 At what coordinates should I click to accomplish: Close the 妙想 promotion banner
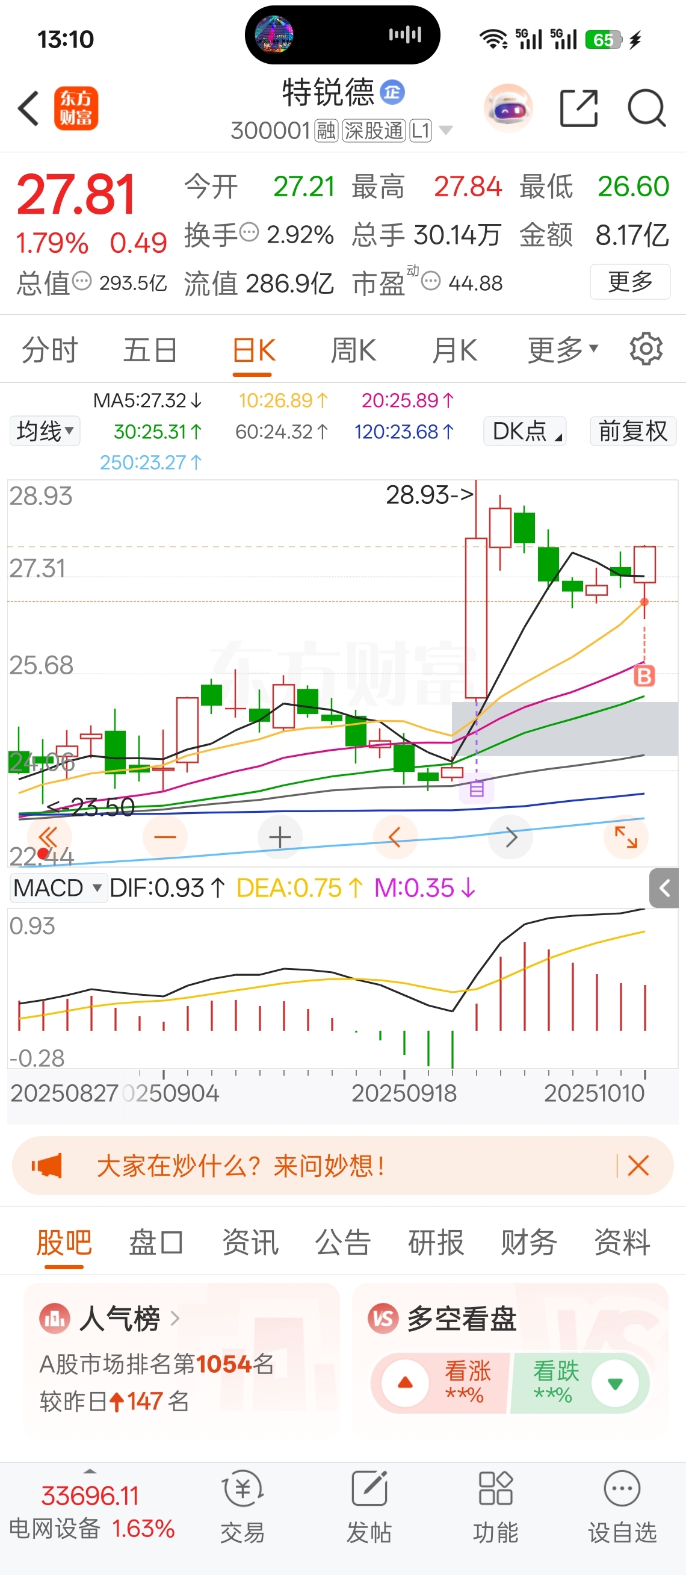638,1166
